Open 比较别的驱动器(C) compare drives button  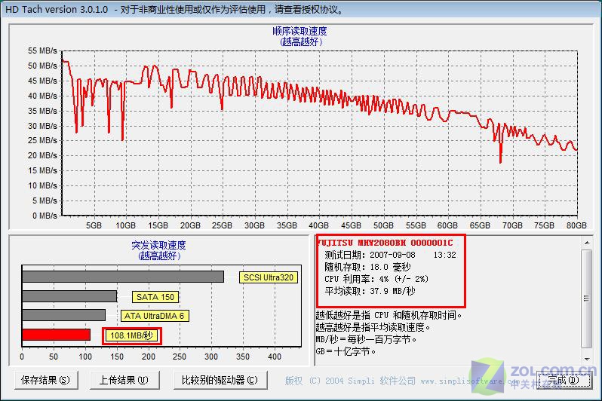(x=220, y=380)
